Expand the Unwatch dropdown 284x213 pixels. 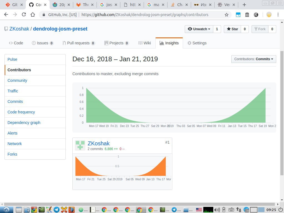199,29
